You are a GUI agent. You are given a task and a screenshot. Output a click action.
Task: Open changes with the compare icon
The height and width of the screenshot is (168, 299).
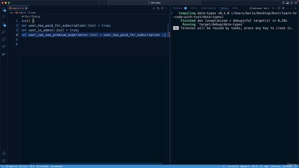[158, 8]
